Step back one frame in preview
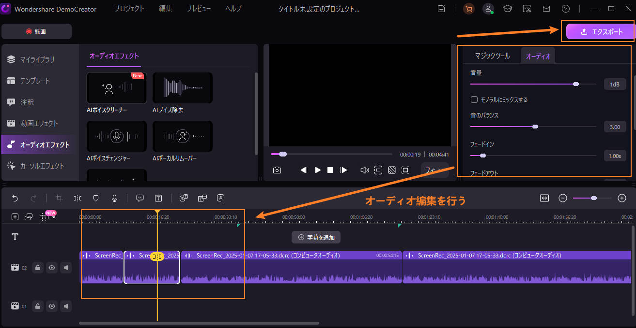 304,170
